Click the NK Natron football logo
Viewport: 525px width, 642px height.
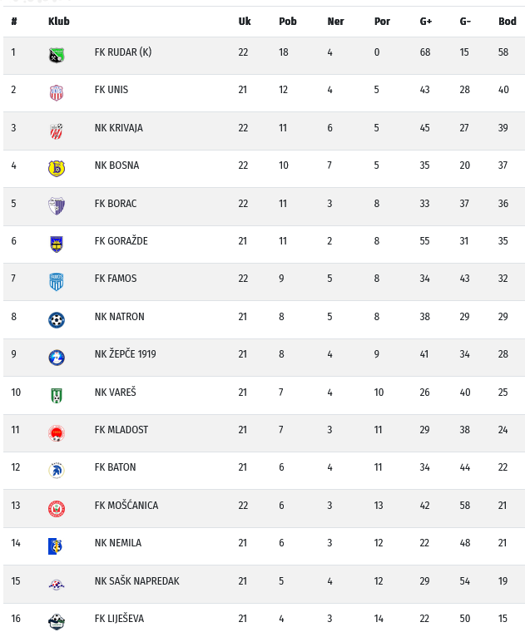(56, 320)
